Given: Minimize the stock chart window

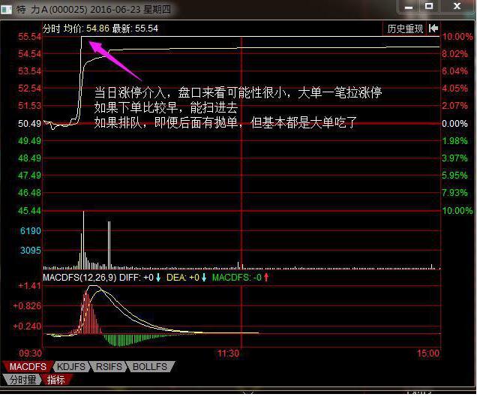Looking at the screenshot, I should [409, 7].
